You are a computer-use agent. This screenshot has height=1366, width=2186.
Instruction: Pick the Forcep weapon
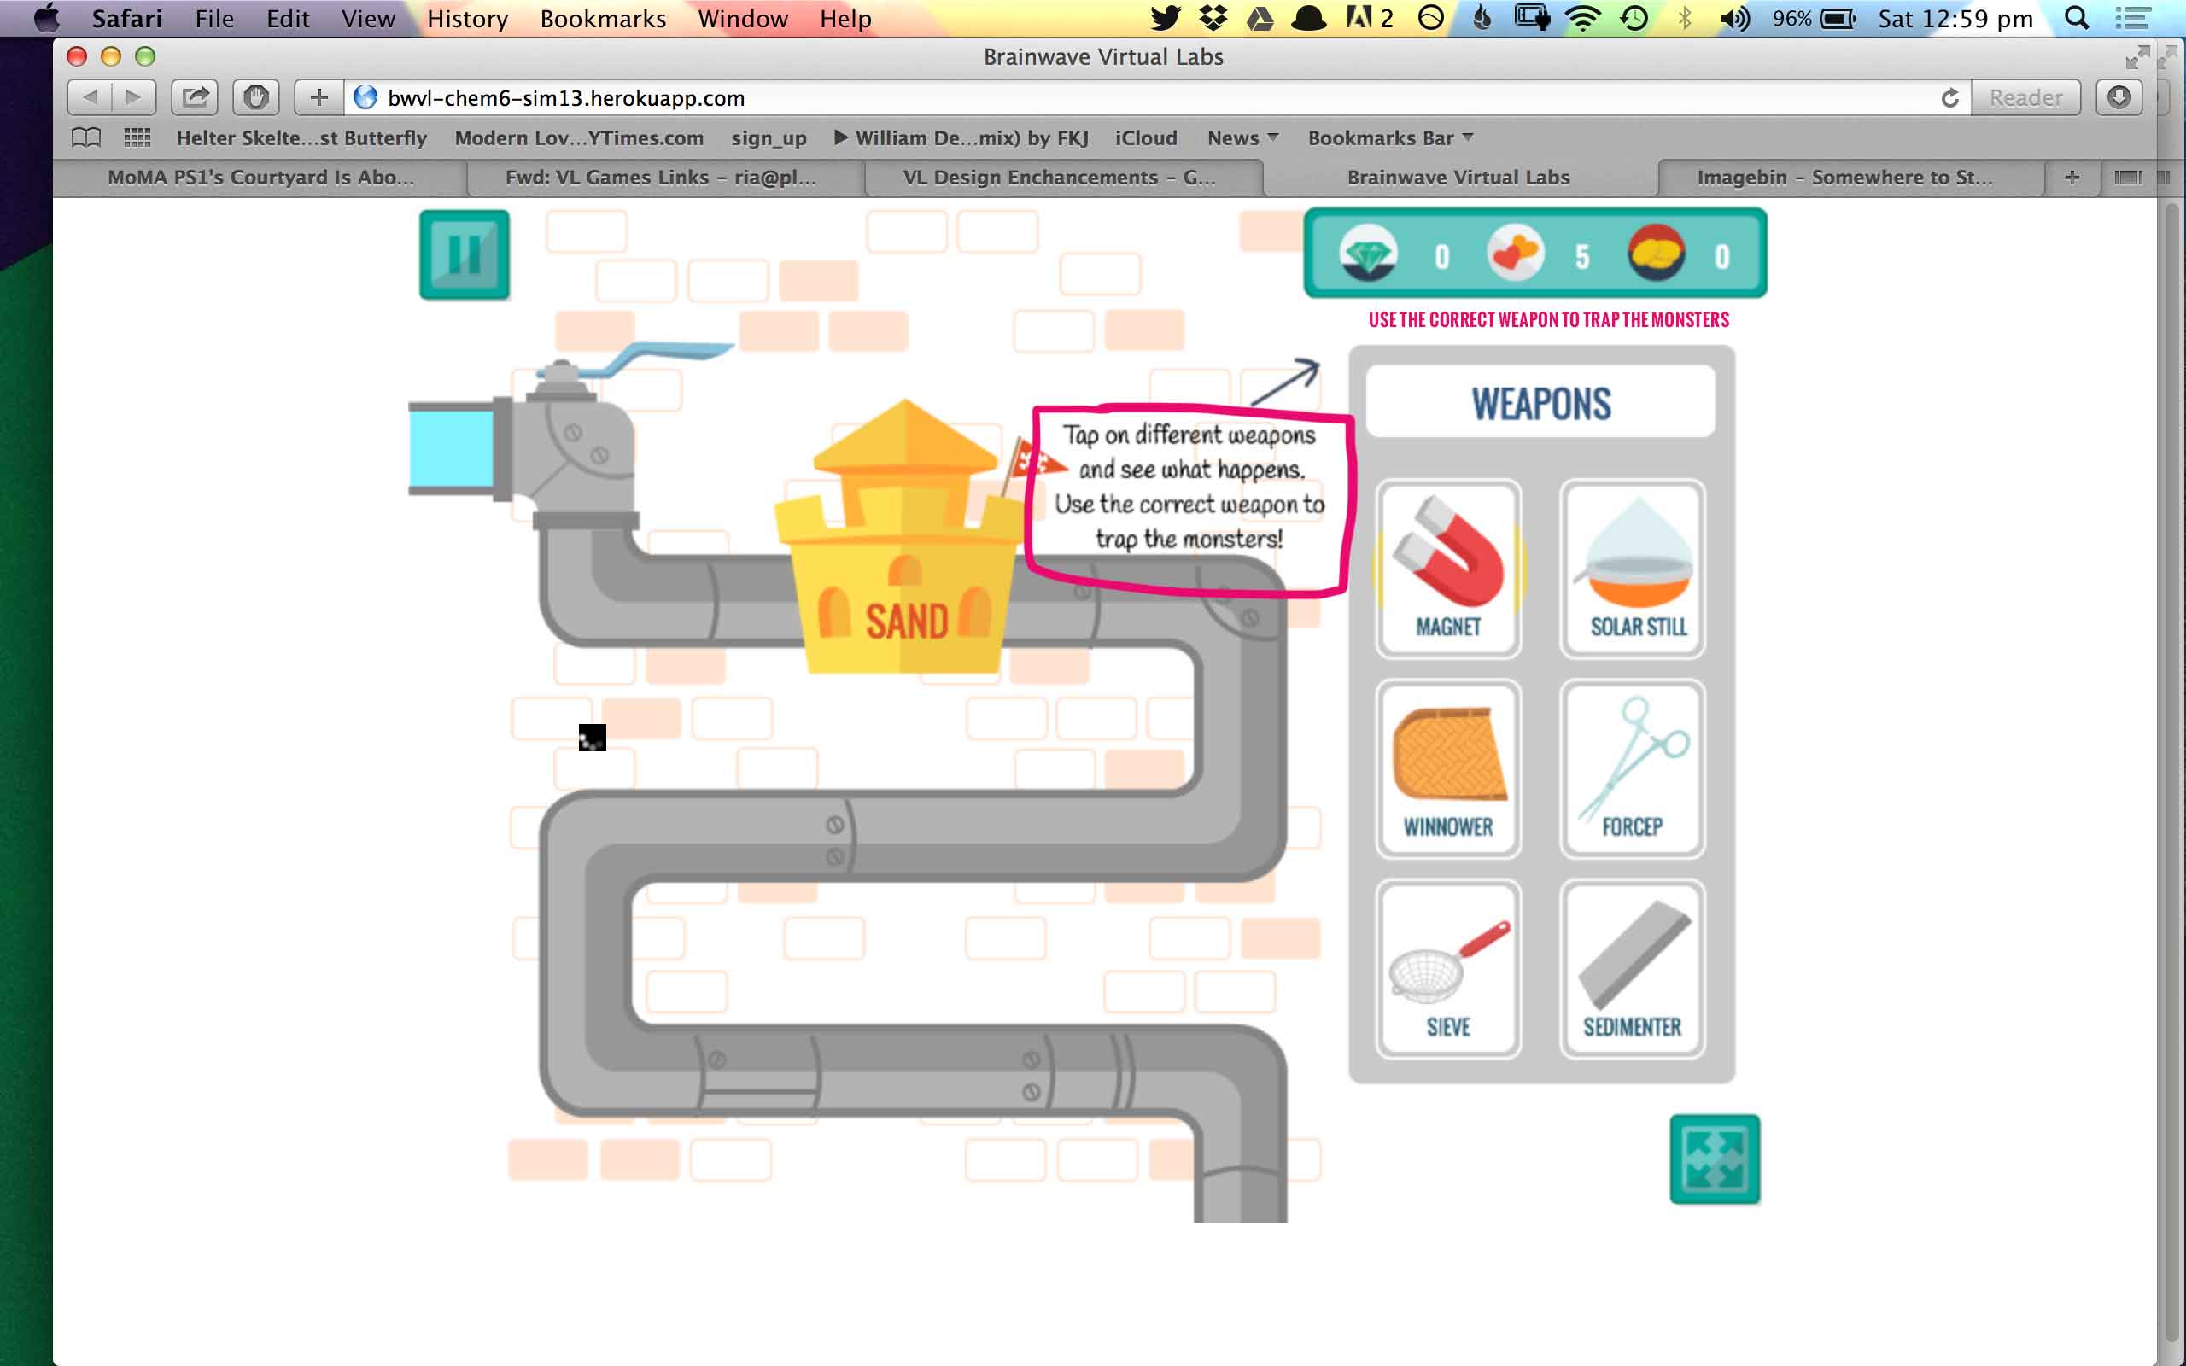click(1633, 769)
